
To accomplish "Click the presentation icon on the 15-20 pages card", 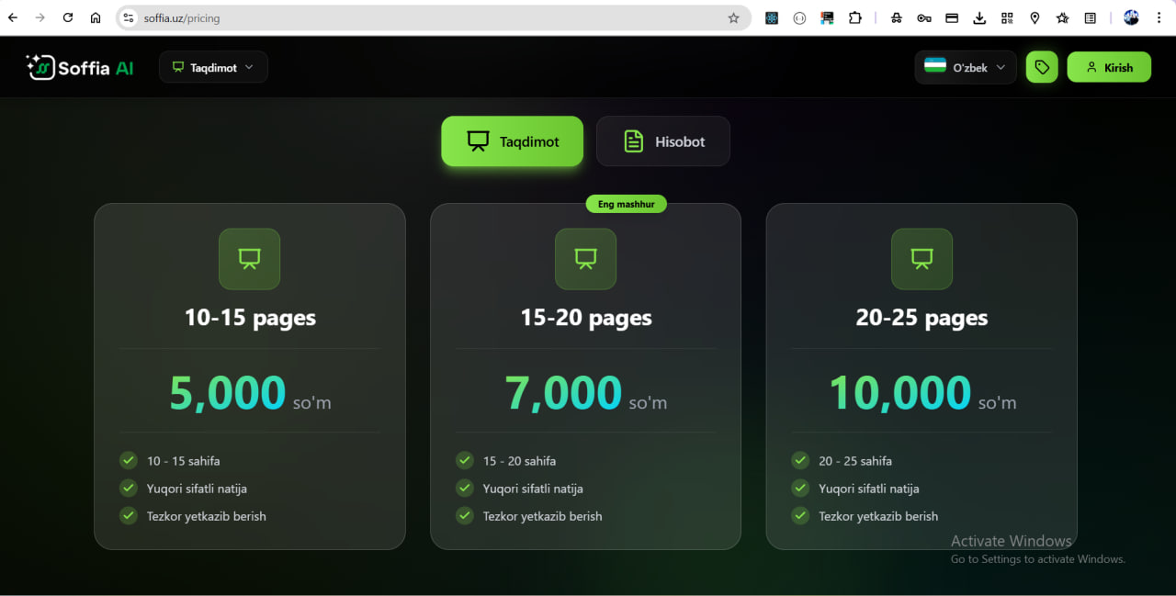I will pos(585,259).
